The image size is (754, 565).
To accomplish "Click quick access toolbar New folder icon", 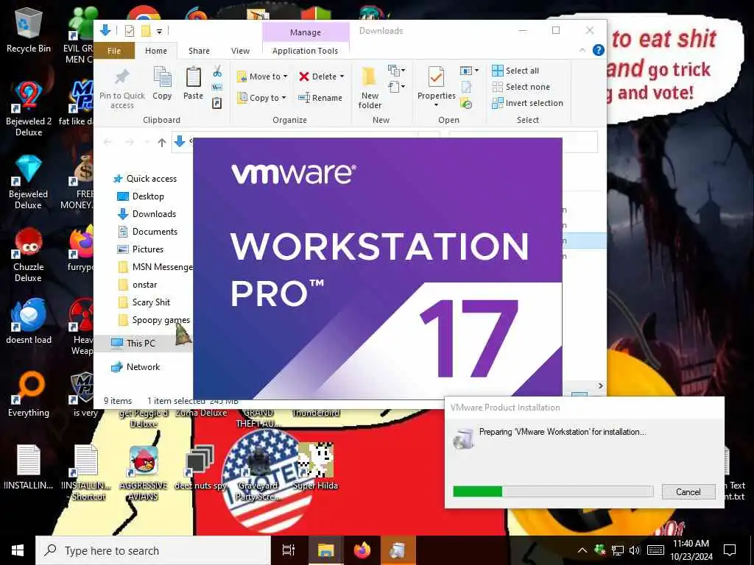I will click(146, 31).
